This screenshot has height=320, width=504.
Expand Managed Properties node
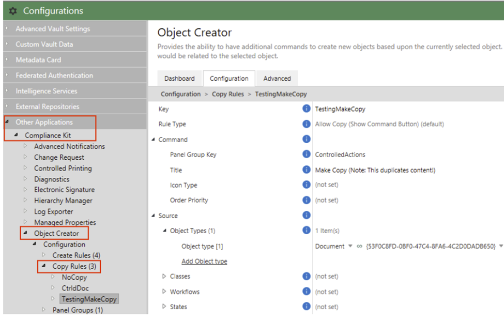pyautogui.click(x=25, y=222)
